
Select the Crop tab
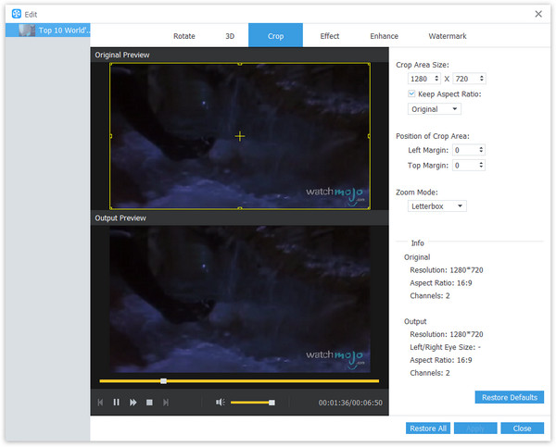[x=275, y=35]
